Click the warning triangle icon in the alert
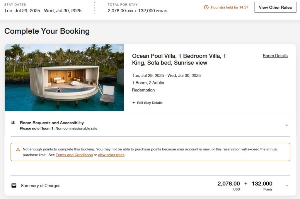Image resolution: width=300 pixels, height=199 pixels. click(18, 149)
